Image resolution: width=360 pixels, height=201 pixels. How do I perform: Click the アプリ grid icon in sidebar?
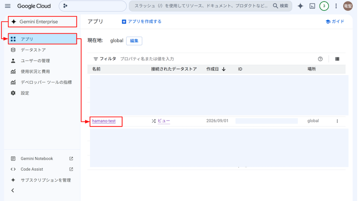13,39
